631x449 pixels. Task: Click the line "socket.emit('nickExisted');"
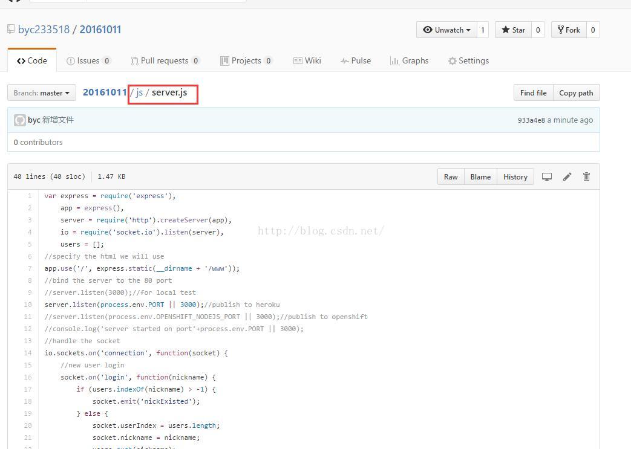pyautogui.click(x=146, y=401)
